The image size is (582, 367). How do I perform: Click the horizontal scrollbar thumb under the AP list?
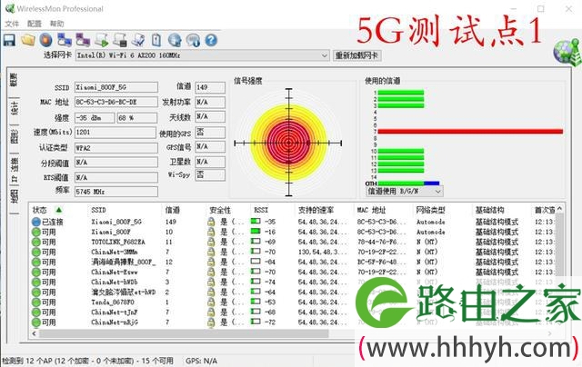[x=184, y=333]
